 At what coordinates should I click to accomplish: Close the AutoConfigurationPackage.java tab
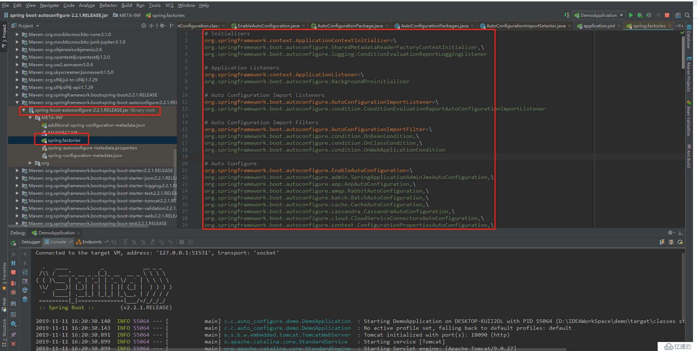tap(387, 26)
